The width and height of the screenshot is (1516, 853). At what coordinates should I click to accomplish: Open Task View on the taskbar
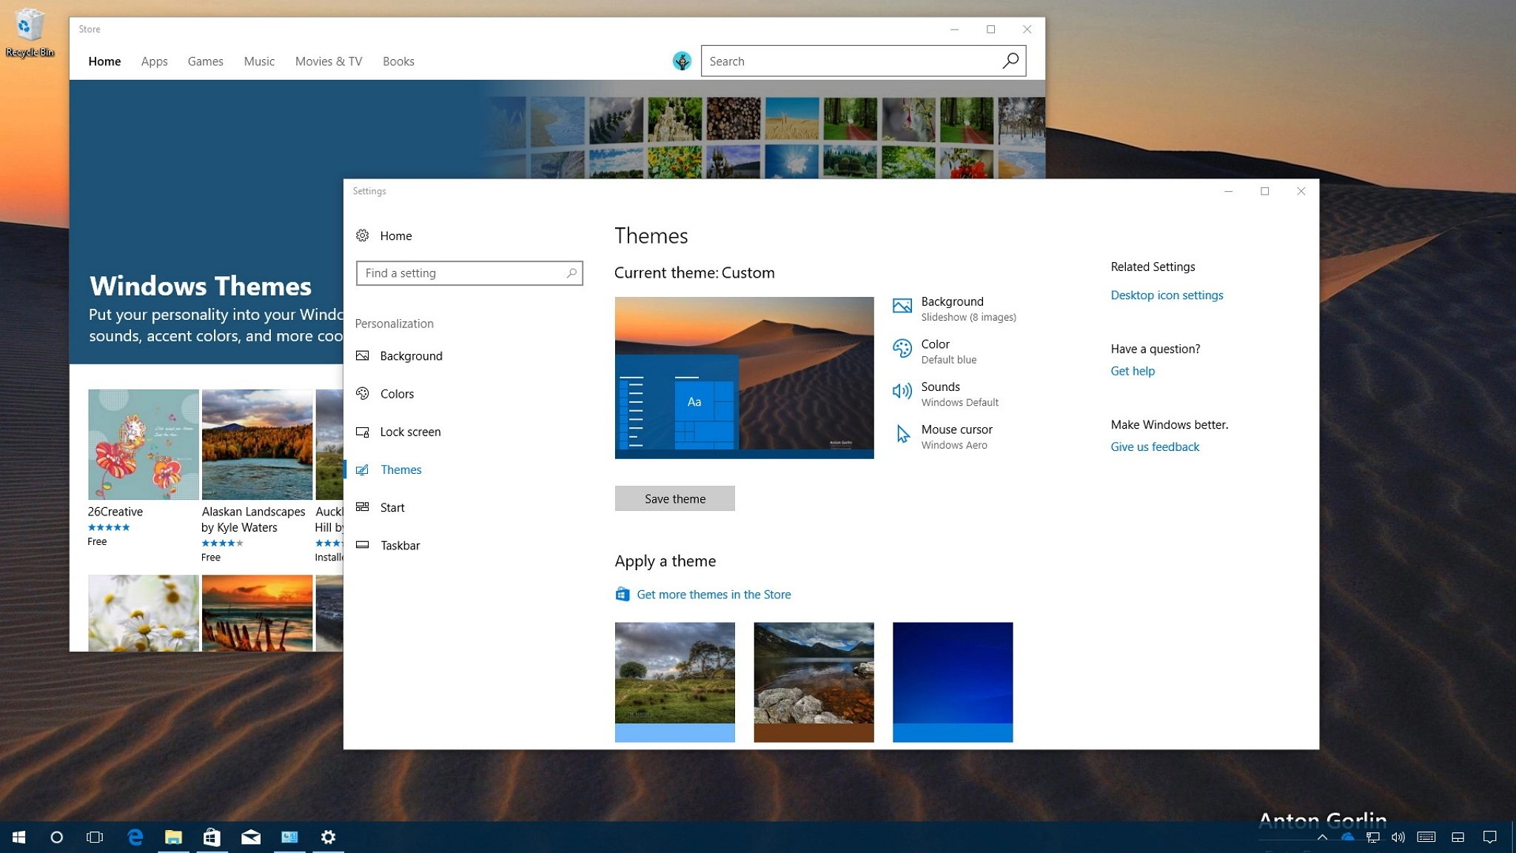tap(95, 837)
